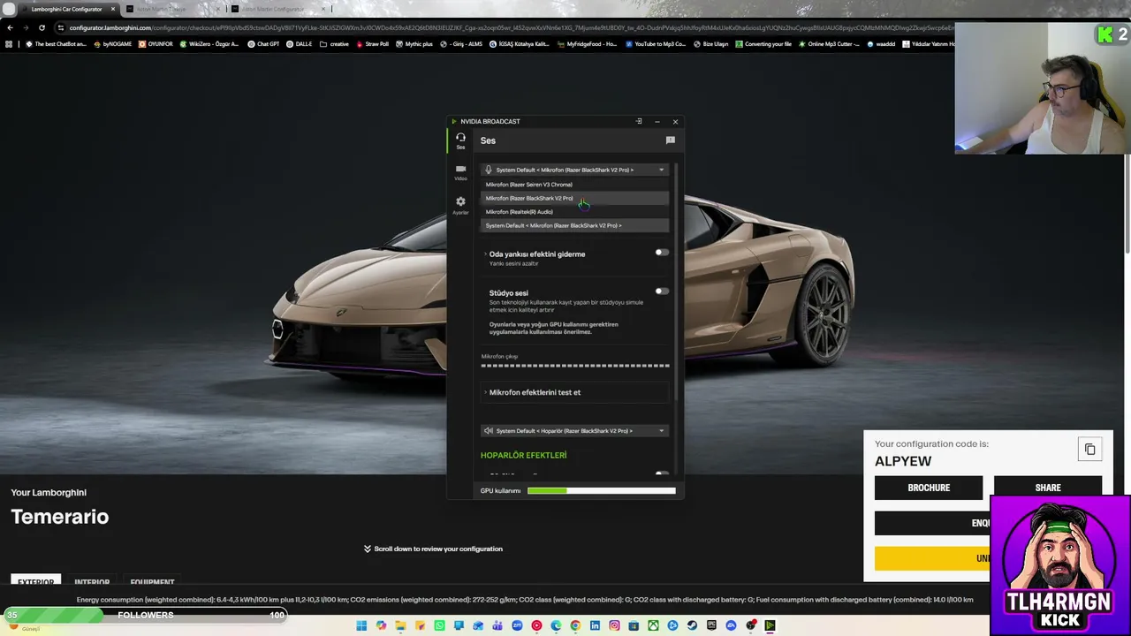Select Mikrofon (Realtek(R) Audio) option
The width and height of the screenshot is (1131, 636).
574,212
